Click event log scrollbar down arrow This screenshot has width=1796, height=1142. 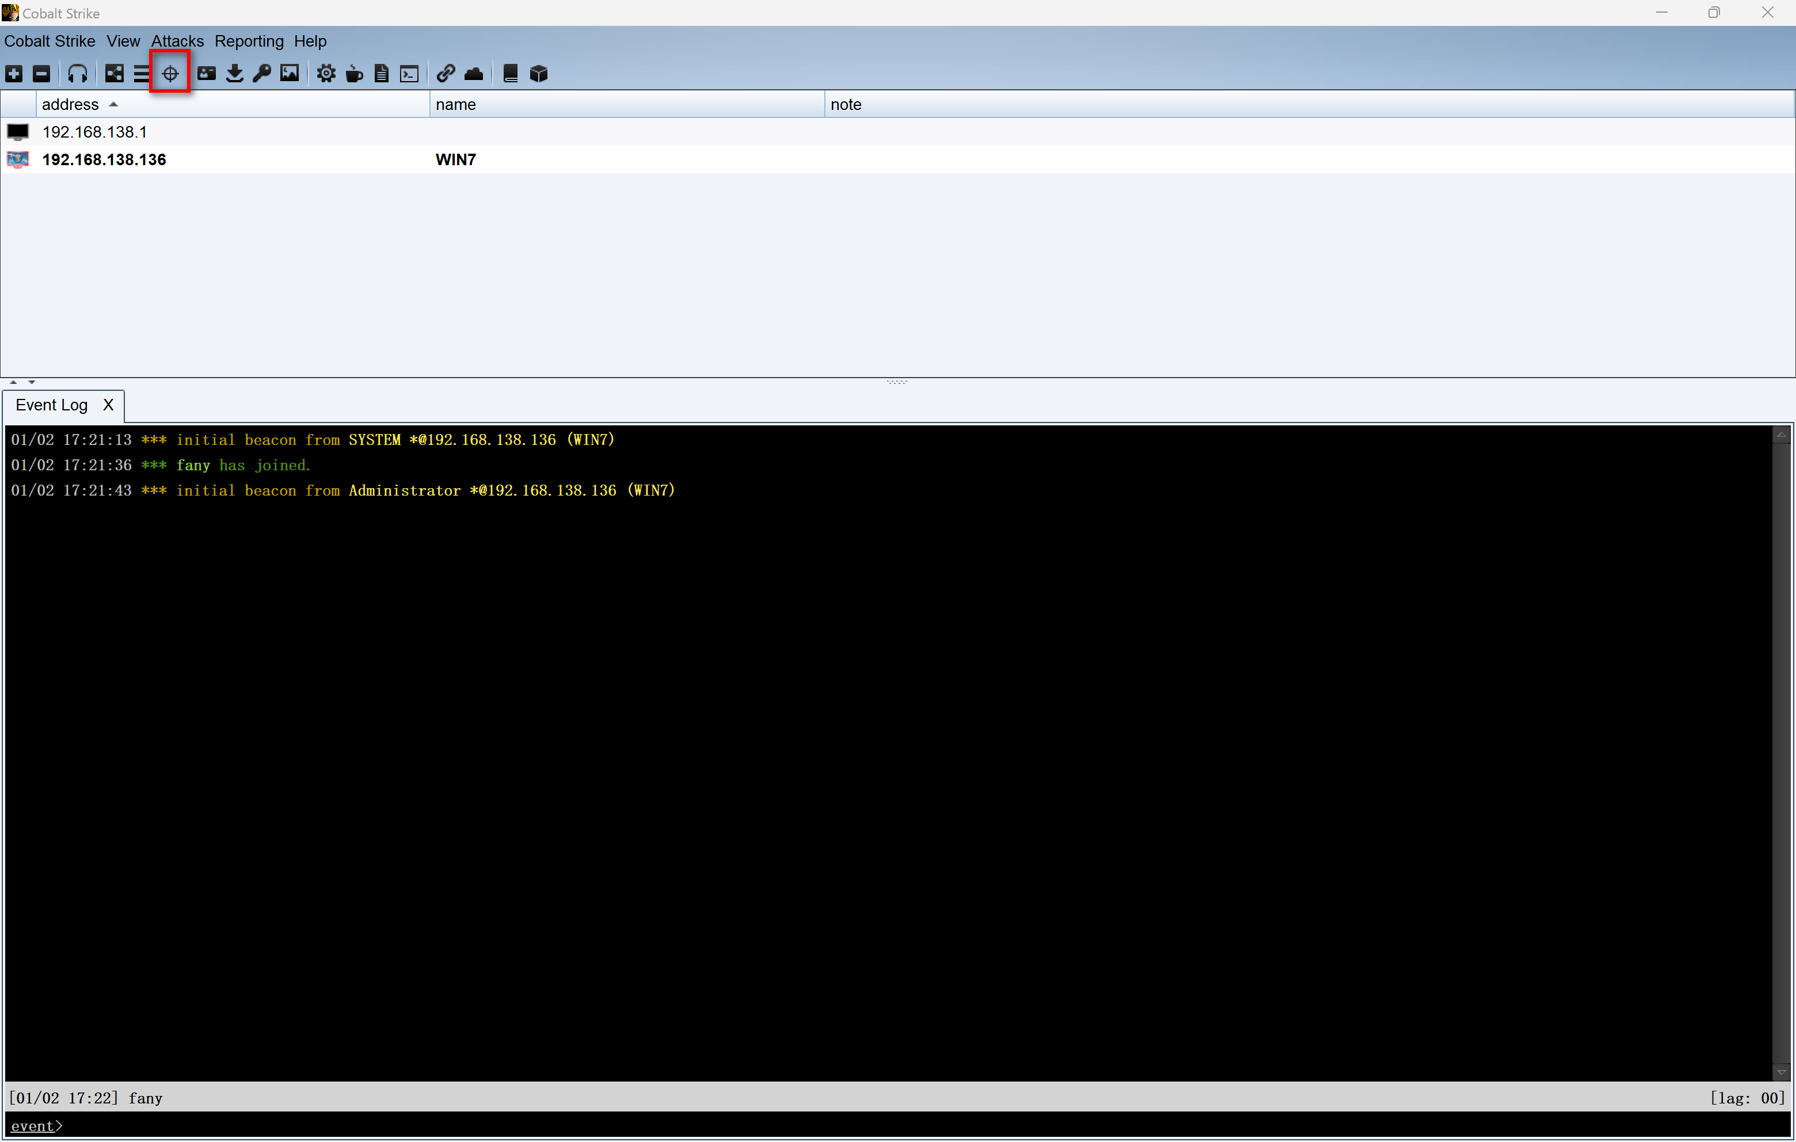pos(1781,1072)
